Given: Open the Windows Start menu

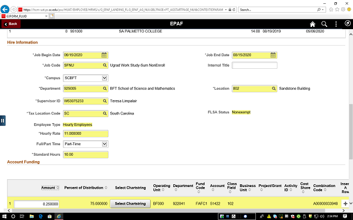Looking at the screenshot, I should [4, 216].
